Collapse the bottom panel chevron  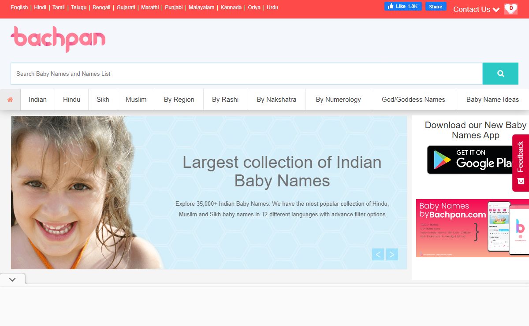click(x=12, y=279)
